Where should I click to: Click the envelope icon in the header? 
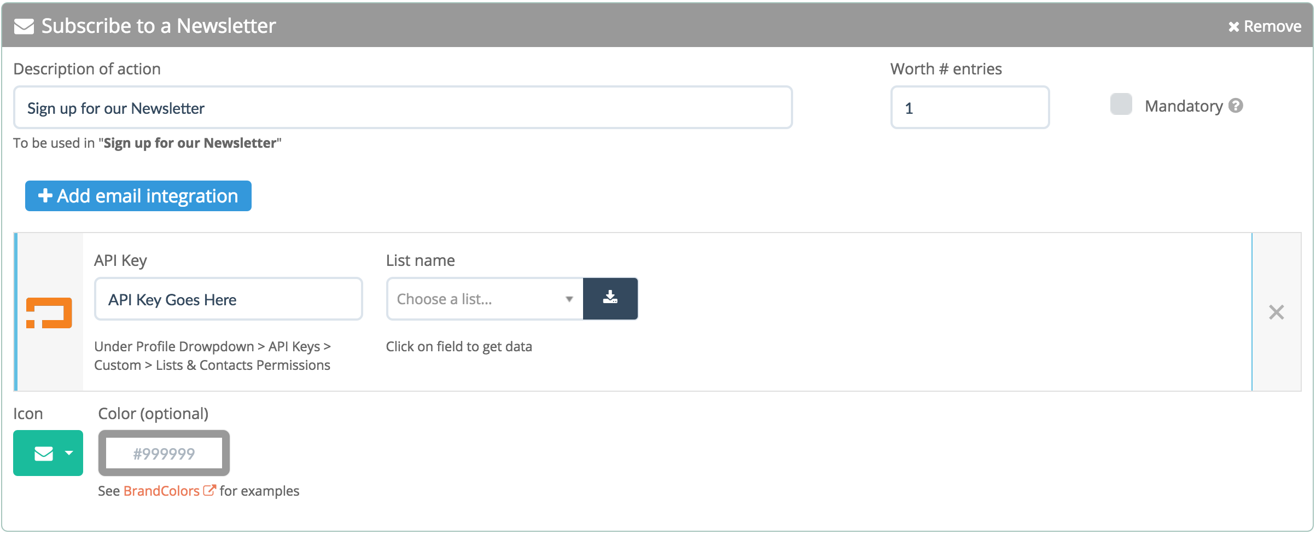pyautogui.click(x=24, y=26)
